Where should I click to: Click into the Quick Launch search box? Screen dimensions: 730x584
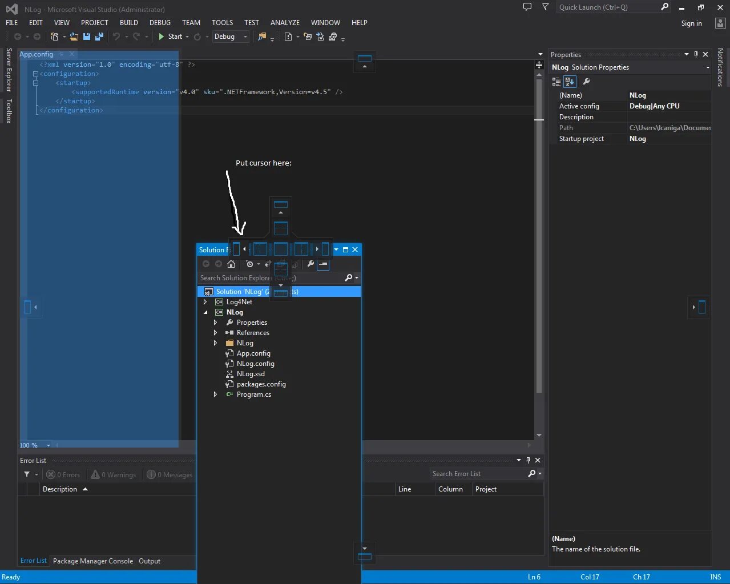tap(608, 7)
